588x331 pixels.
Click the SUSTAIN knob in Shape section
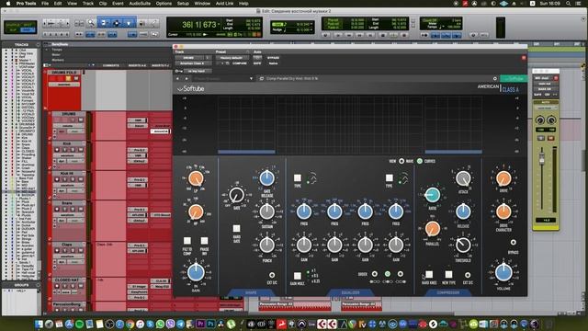(266, 211)
